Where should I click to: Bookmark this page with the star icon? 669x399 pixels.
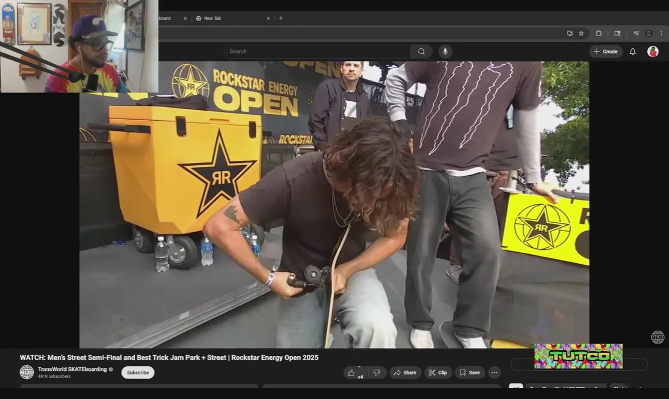tap(581, 33)
